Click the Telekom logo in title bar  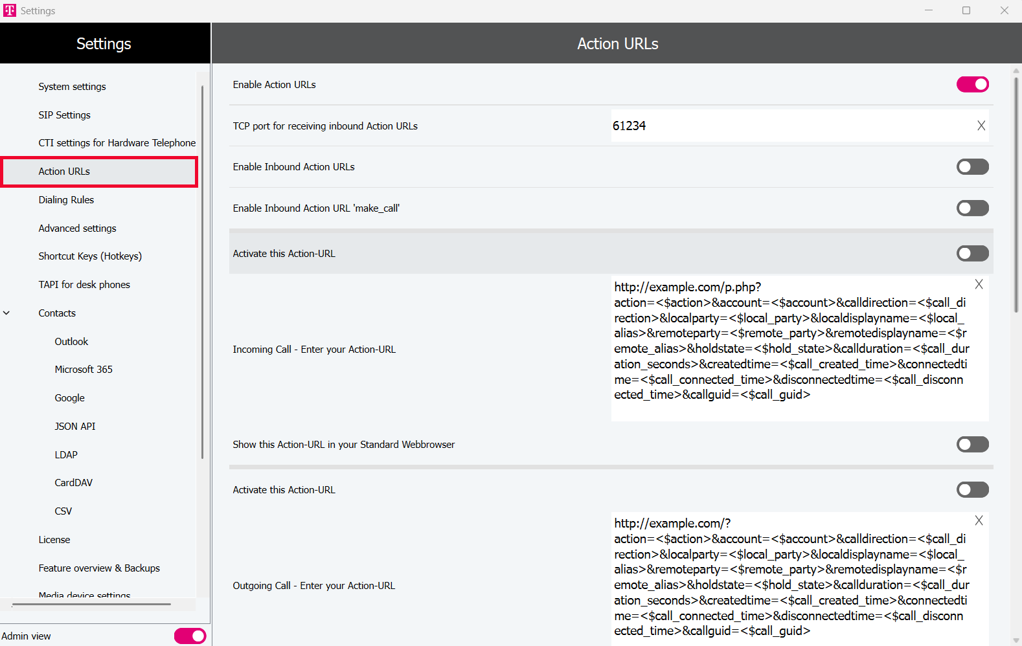pos(10,10)
